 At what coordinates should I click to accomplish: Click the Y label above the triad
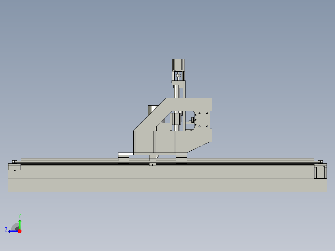tap(20, 216)
